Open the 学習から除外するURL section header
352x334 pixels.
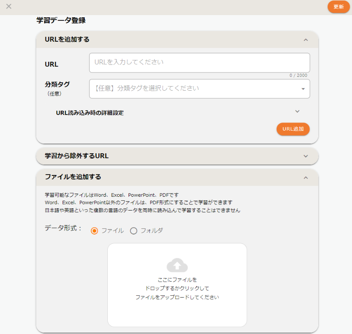click(77, 156)
